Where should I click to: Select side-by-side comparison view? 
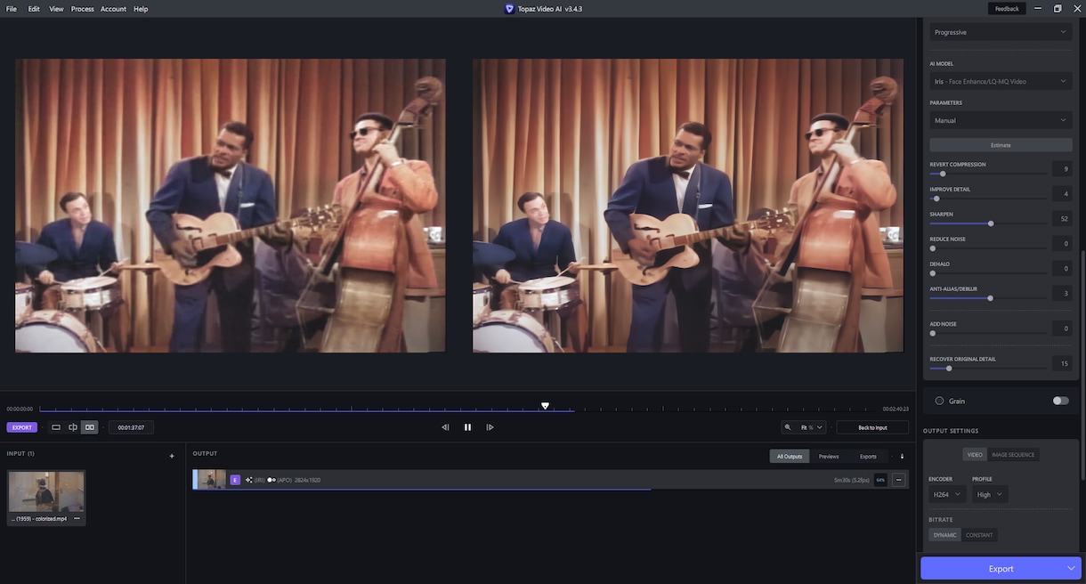coord(90,427)
